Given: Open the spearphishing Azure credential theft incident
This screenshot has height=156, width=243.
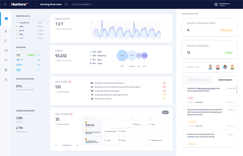Looking at the screenshot, I should click(x=210, y=118).
